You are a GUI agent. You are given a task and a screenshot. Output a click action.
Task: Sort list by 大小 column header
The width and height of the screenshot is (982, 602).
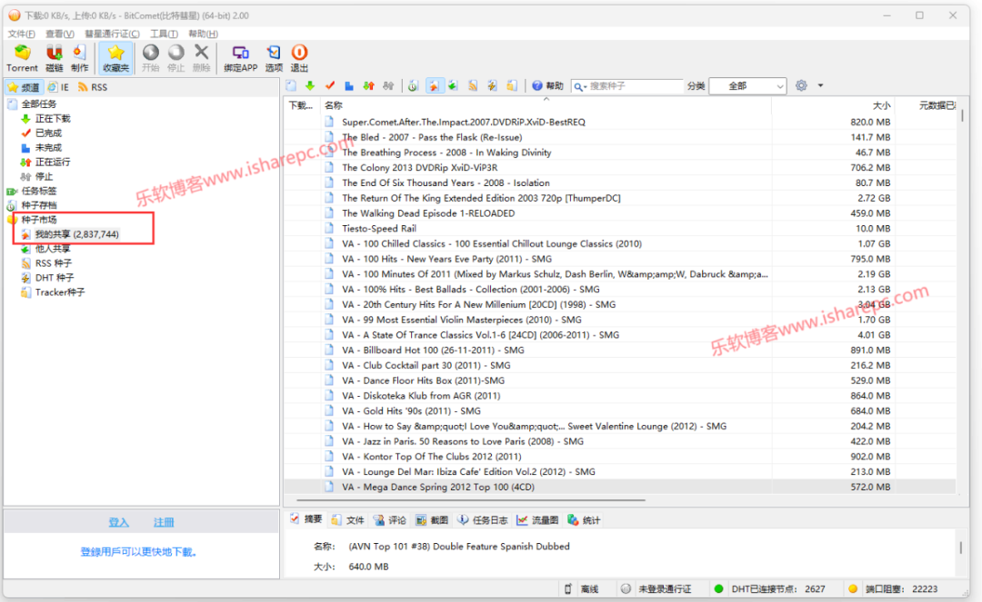click(x=832, y=105)
